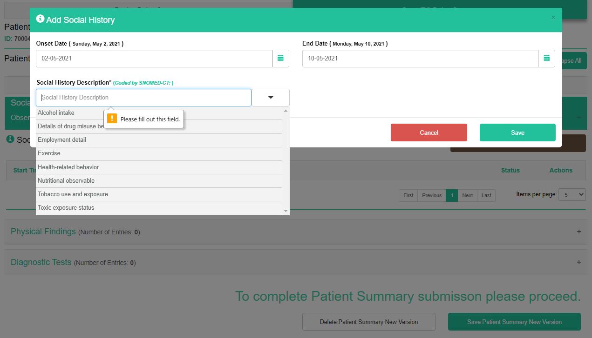The width and height of the screenshot is (592, 338).
Task: Click the Onset Date text field
Action: point(154,59)
